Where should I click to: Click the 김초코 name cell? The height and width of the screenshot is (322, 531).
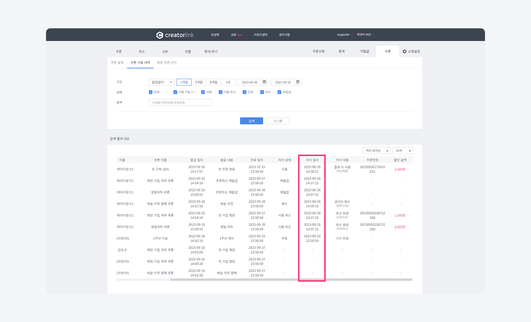[122, 250]
